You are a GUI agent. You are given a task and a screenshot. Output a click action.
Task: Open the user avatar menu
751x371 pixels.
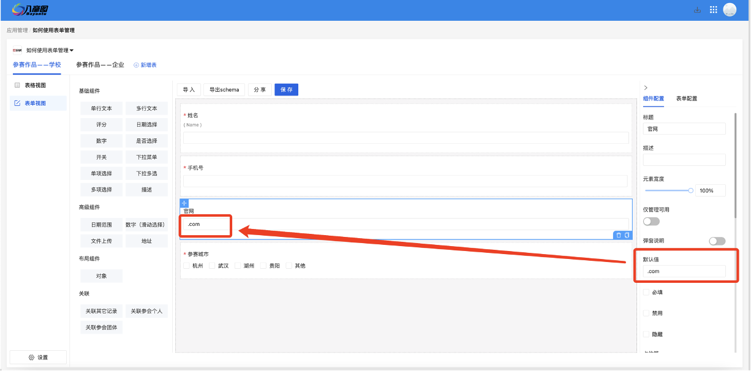(730, 10)
